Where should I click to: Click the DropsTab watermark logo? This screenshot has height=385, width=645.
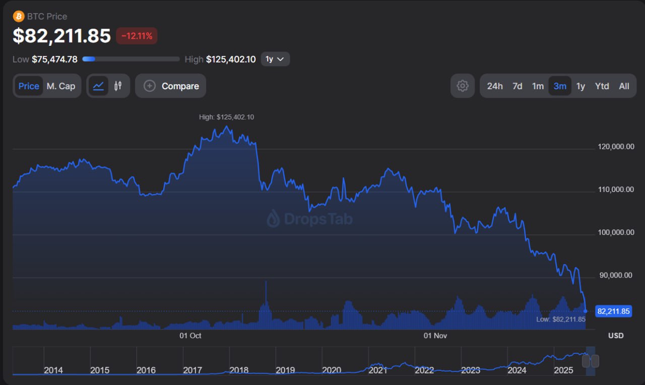273,219
